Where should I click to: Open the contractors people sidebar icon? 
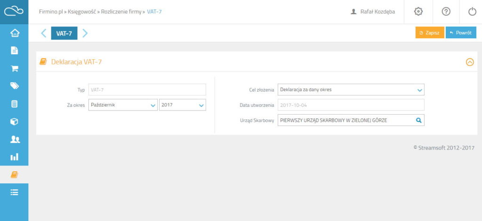15,139
